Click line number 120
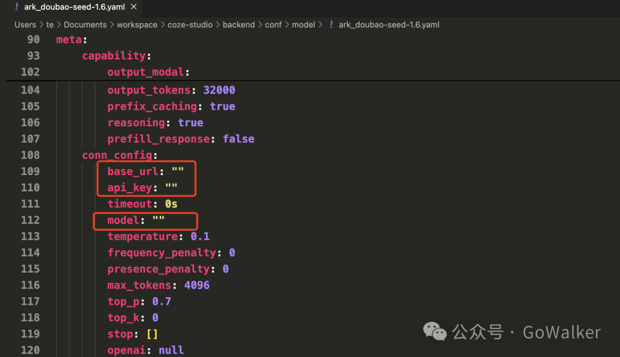620x357 pixels. [x=30, y=350]
